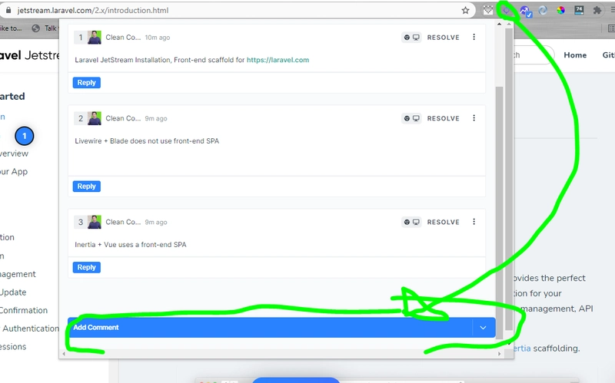
Task: Click the number 2 comment index
Action: coord(81,118)
